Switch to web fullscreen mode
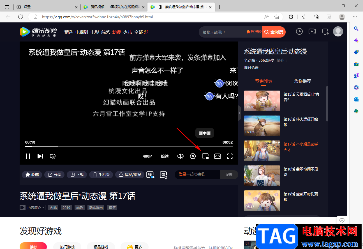Screen dimensions: 363x249 [x=218, y=156]
